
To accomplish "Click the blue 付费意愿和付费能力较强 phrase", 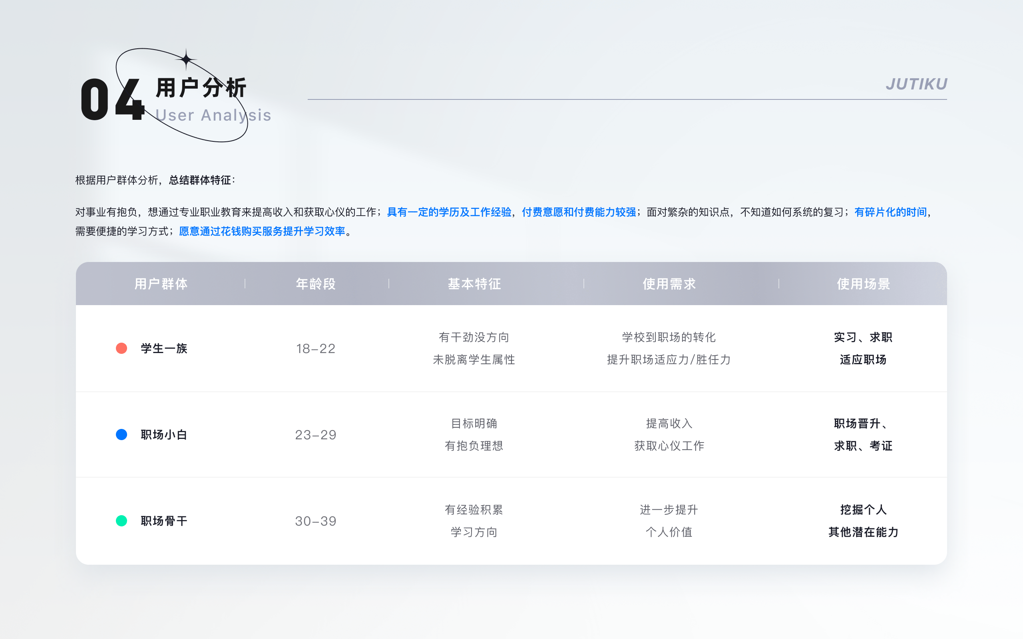I will [579, 212].
